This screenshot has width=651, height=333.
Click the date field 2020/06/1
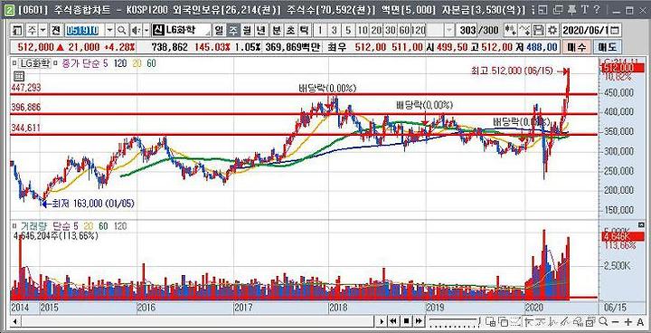pyautogui.click(x=585, y=31)
